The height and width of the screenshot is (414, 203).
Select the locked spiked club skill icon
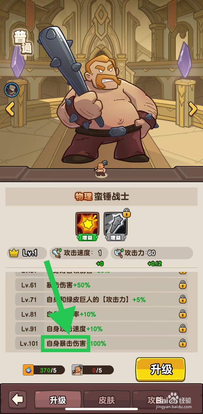(x=116, y=225)
